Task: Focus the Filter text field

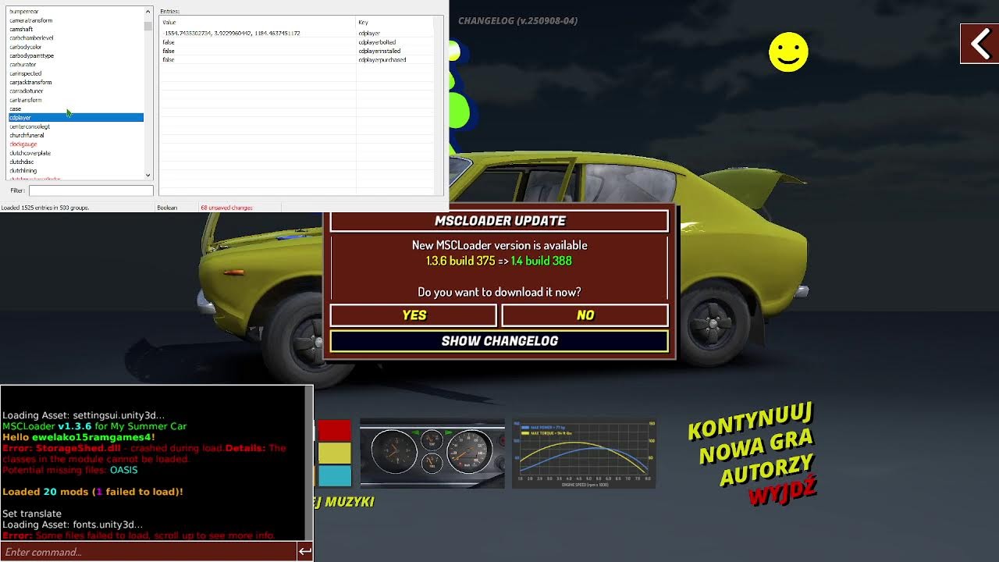Action: point(91,190)
